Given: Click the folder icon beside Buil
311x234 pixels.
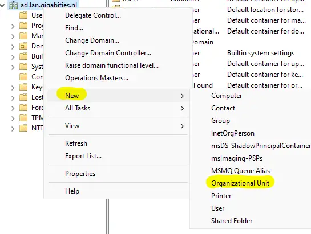Looking at the screenshot, I should click(x=23, y=56).
